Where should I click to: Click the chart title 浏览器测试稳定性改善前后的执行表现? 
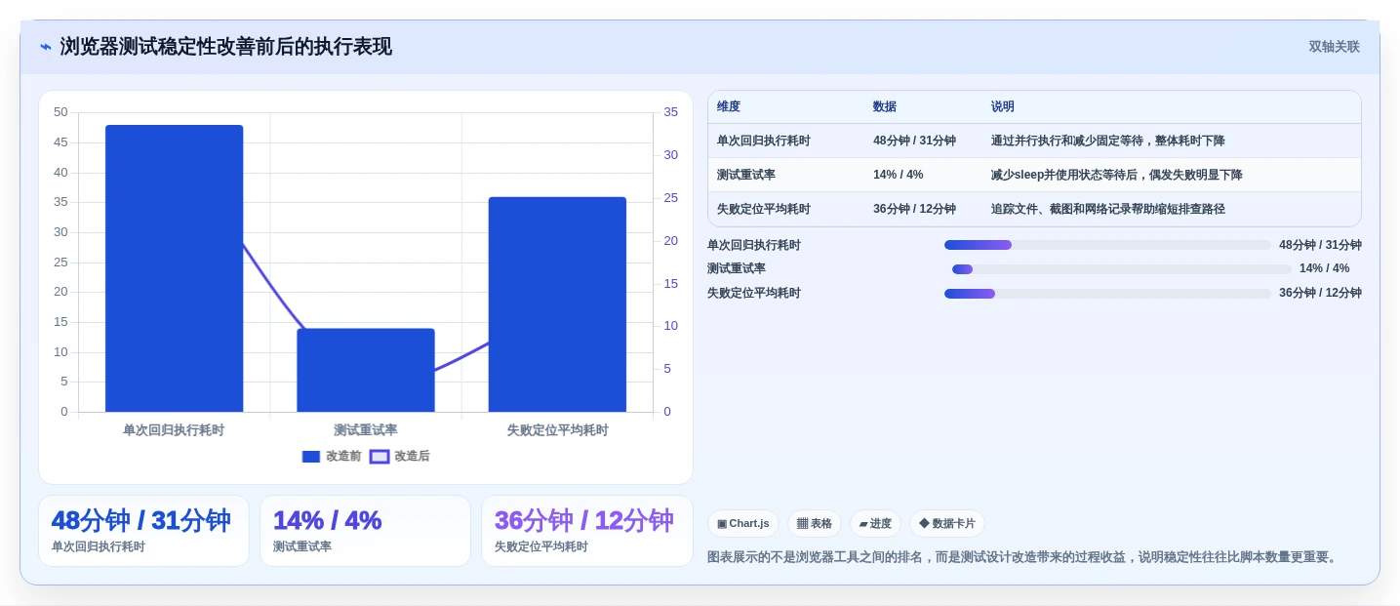tap(226, 47)
